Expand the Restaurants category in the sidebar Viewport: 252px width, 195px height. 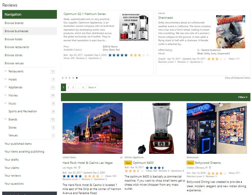pos(6,71)
